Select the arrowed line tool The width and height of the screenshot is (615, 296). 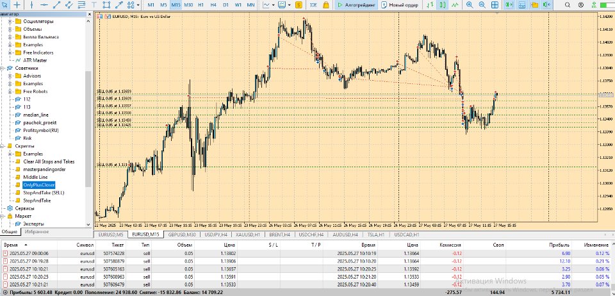click(119, 4)
